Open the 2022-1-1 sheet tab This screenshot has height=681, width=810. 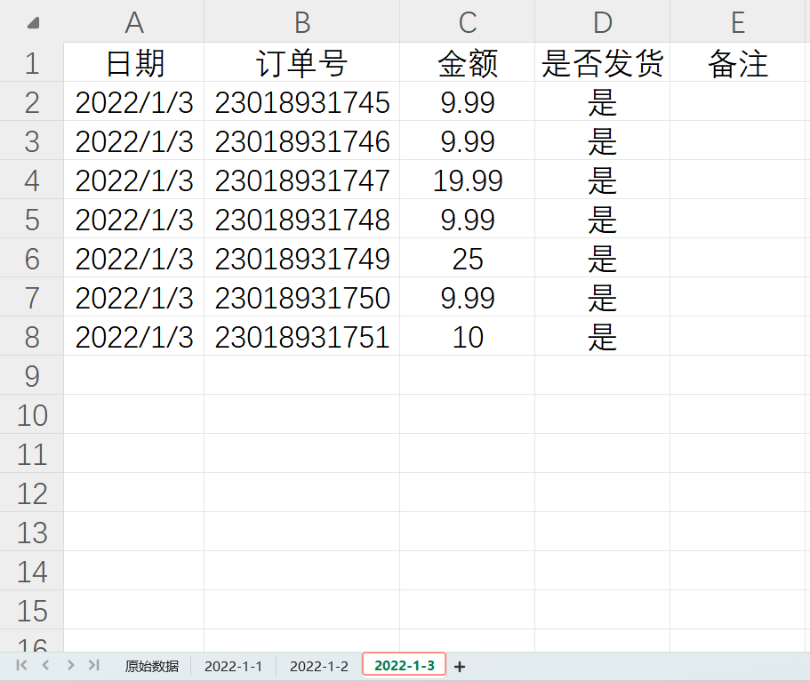coord(234,666)
